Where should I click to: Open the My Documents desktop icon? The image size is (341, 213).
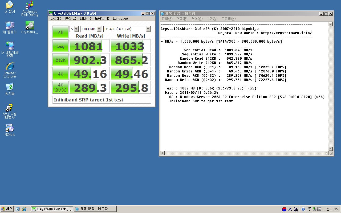[10, 7]
